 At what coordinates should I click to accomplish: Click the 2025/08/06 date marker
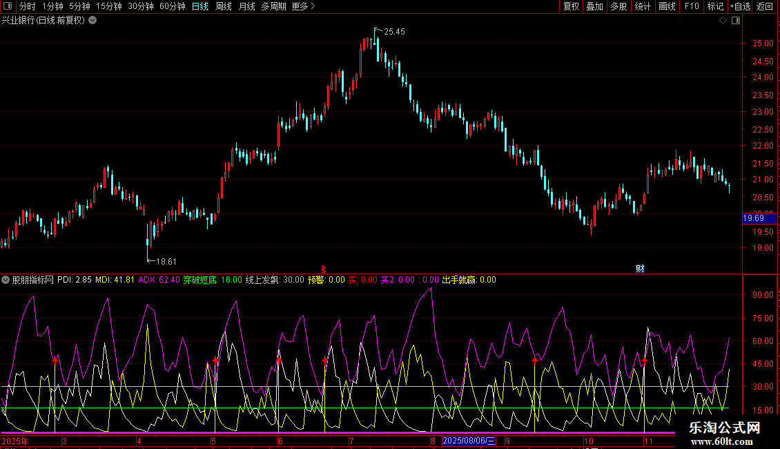pyautogui.click(x=469, y=441)
